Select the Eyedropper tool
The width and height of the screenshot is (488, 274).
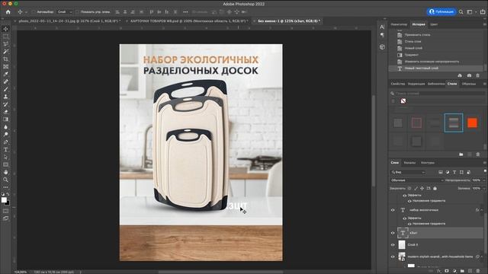tap(5, 74)
